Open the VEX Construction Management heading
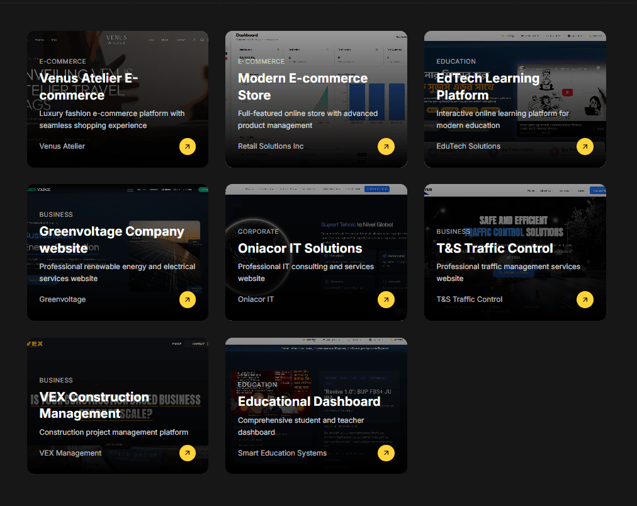Image resolution: width=637 pixels, height=506 pixels. (x=94, y=405)
